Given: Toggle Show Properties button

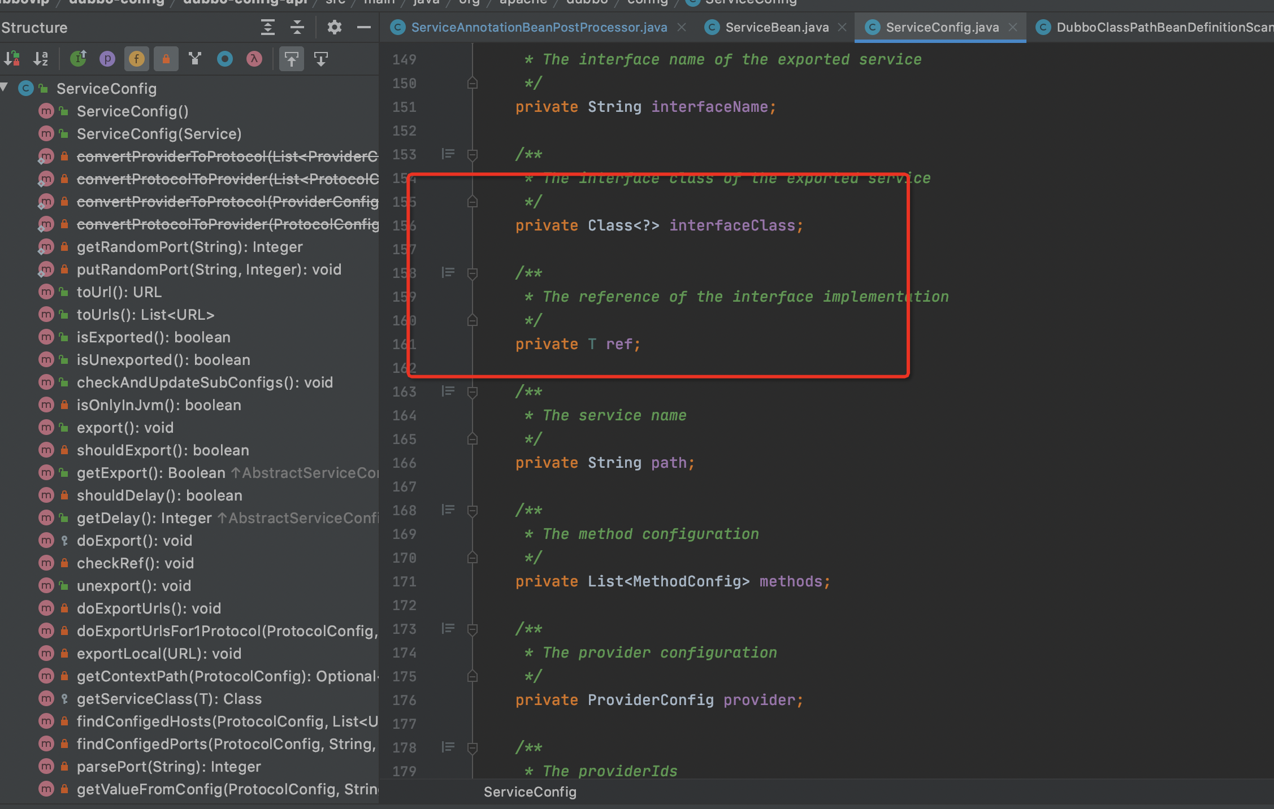Looking at the screenshot, I should (x=107, y=59).
